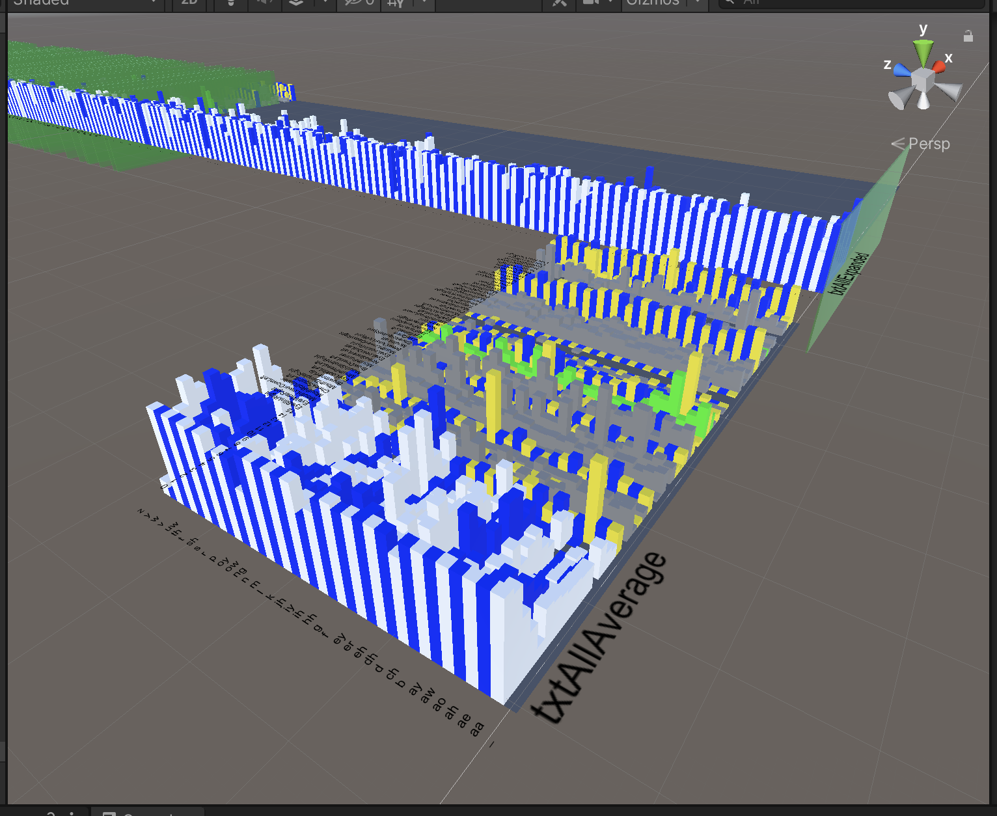Click the center cube of orientation gizmo

tap(922, 81)
